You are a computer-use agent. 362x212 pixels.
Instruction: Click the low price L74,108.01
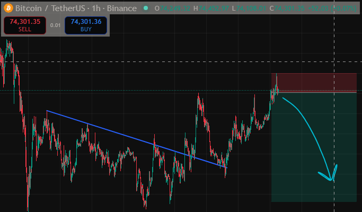[249, 8]
